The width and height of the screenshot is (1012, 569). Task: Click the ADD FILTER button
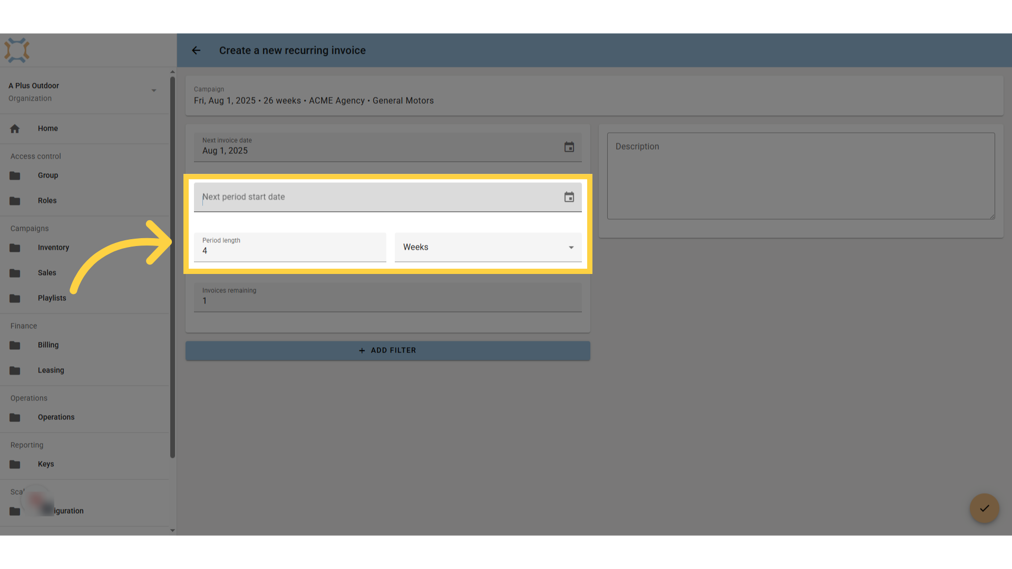tap(388, 351)
